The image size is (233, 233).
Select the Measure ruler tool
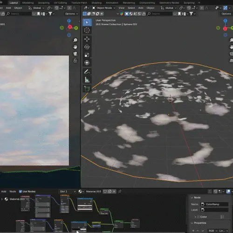87,80
